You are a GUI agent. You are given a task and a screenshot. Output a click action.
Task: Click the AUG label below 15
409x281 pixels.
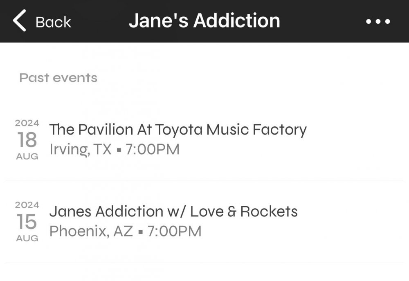[27, 238]
